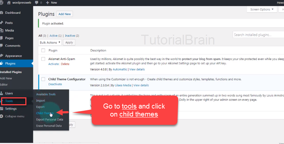284x144 pixels.
Task: Open the Comments menu
Action: click(13, 46)
